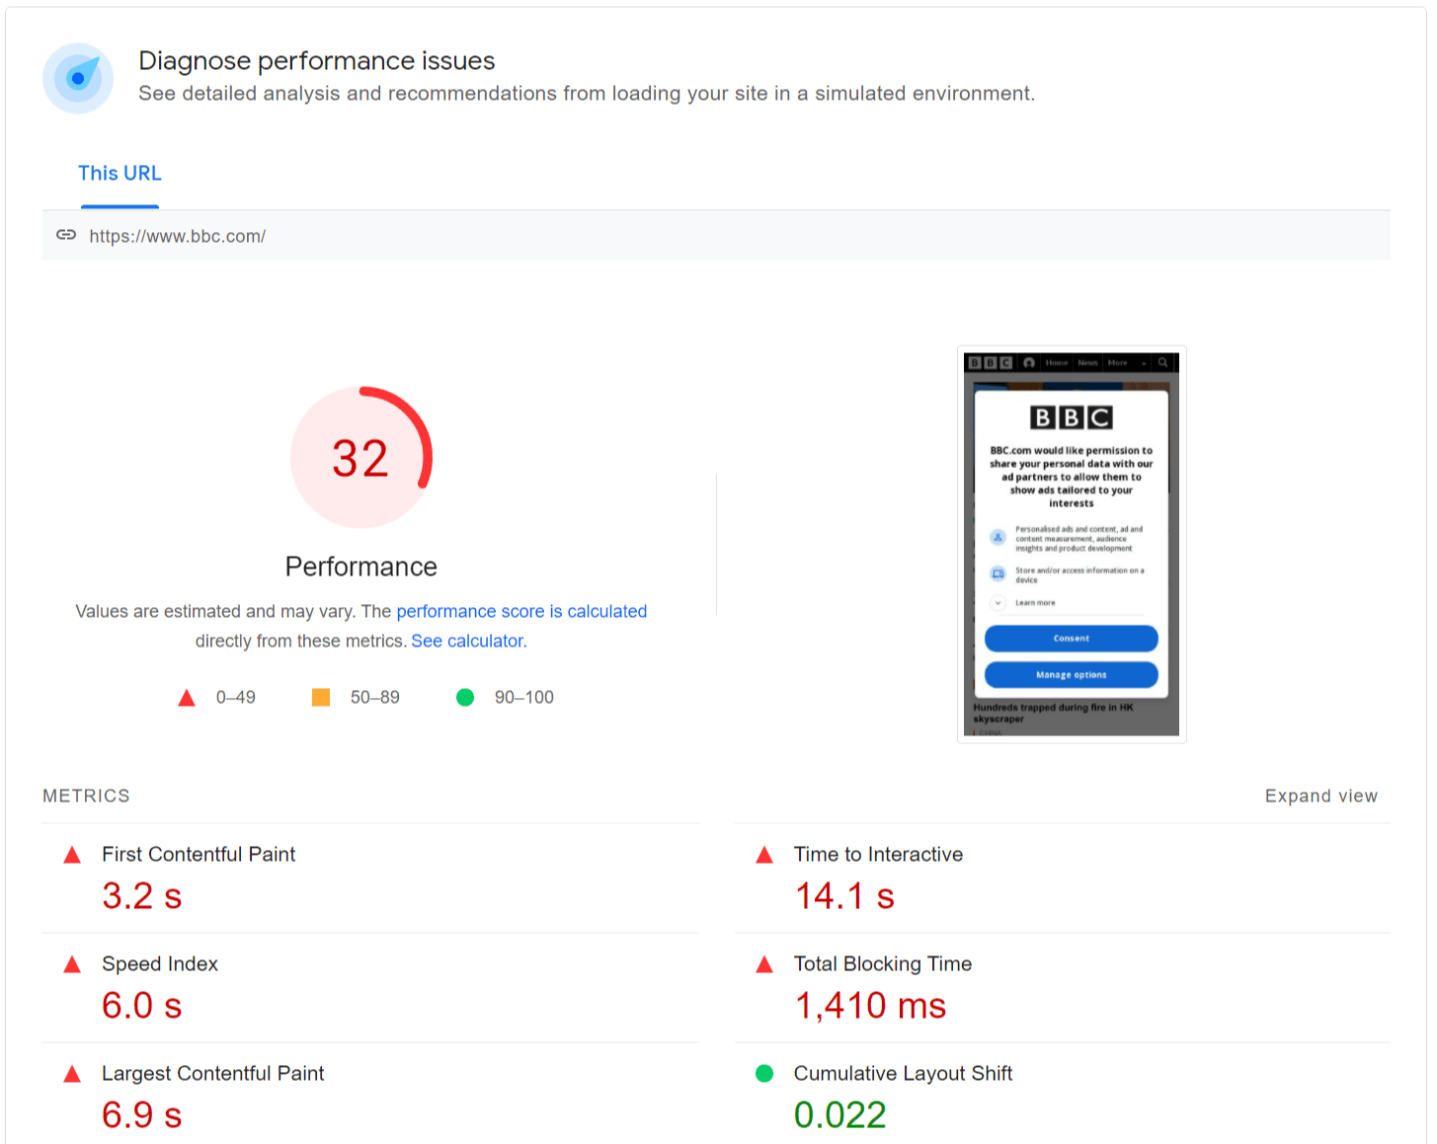This screenshot has width=1437, height=1144.
Task: Click the home icon in the BBC preview navigation
Action: pyautogui.click(x=1029, y=363)
